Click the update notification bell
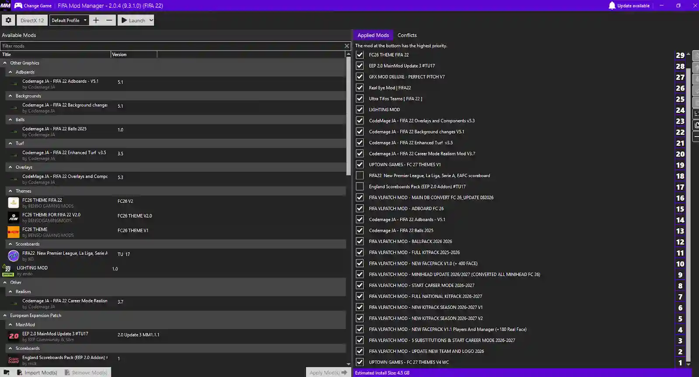Image resolution: width=699 pixels, height=377 pixels. (x=612, y=6)
